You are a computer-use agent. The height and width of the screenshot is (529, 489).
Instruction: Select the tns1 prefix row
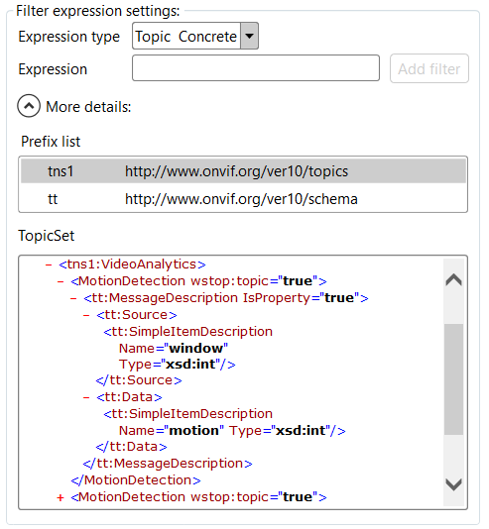tap(243, 171)
